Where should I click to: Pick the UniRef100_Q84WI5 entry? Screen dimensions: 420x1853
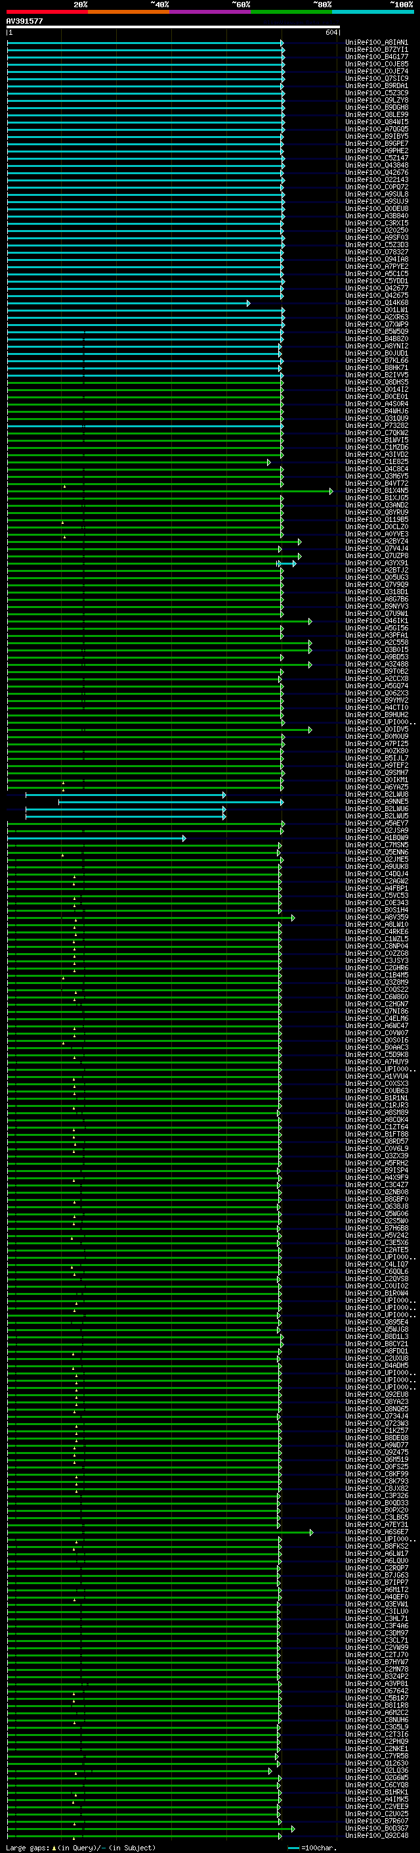(377, 122)
